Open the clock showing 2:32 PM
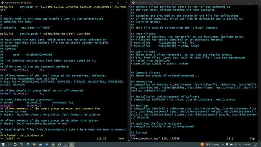 click(246, 144)
